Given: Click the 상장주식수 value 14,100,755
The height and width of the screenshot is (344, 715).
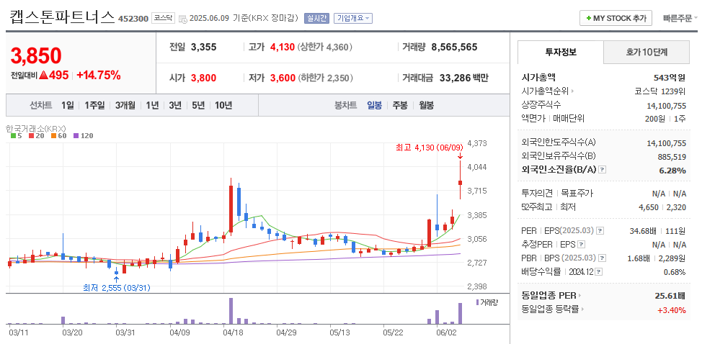Looking at the screenshot, I should pyautogui.click(x=666, y=106).
